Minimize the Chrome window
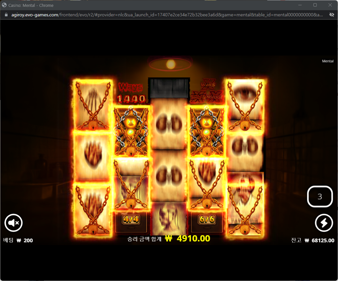The image size is (338, 281). [300, 5]
